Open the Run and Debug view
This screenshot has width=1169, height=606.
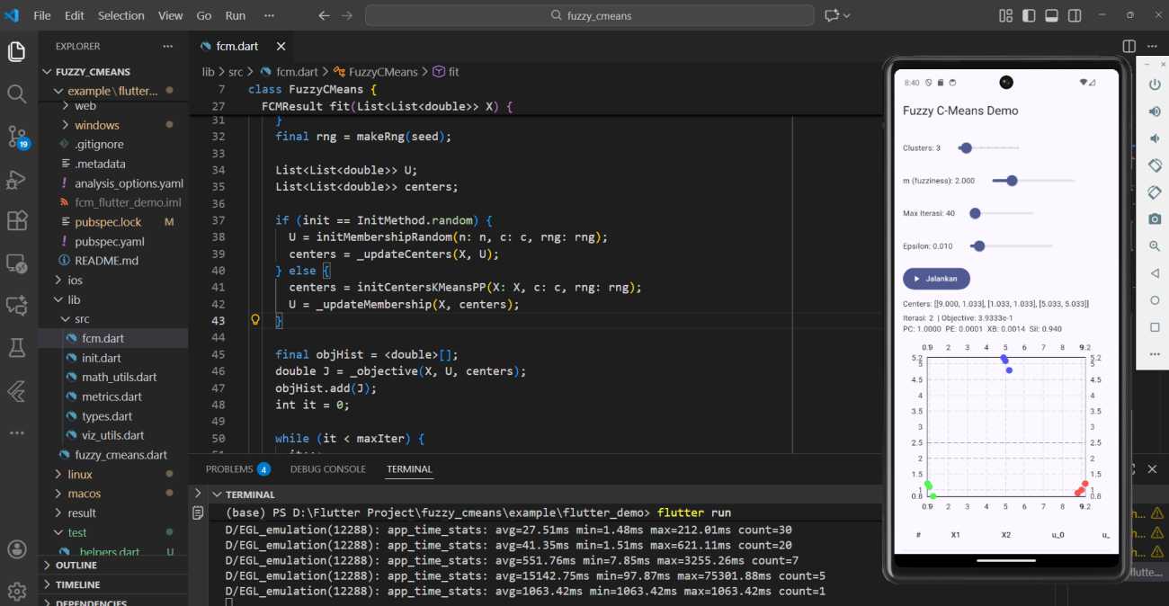pyautogui.click(x=16, y=179)
